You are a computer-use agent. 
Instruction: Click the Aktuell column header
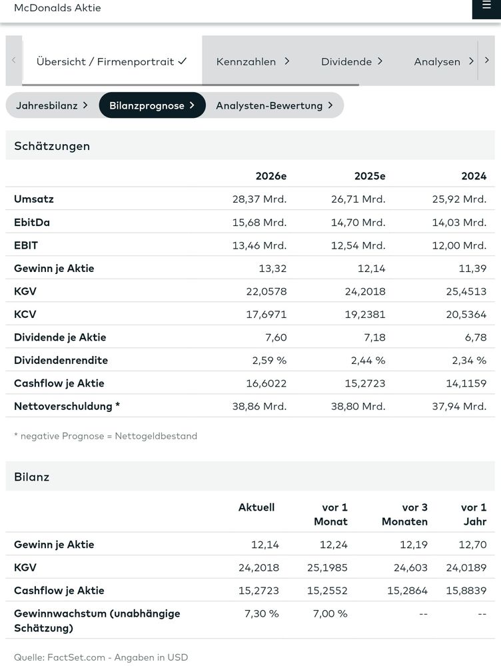point(256,507)
